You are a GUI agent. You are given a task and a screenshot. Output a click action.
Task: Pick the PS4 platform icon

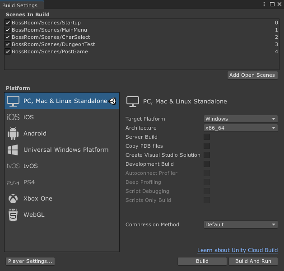pos(13,182)
